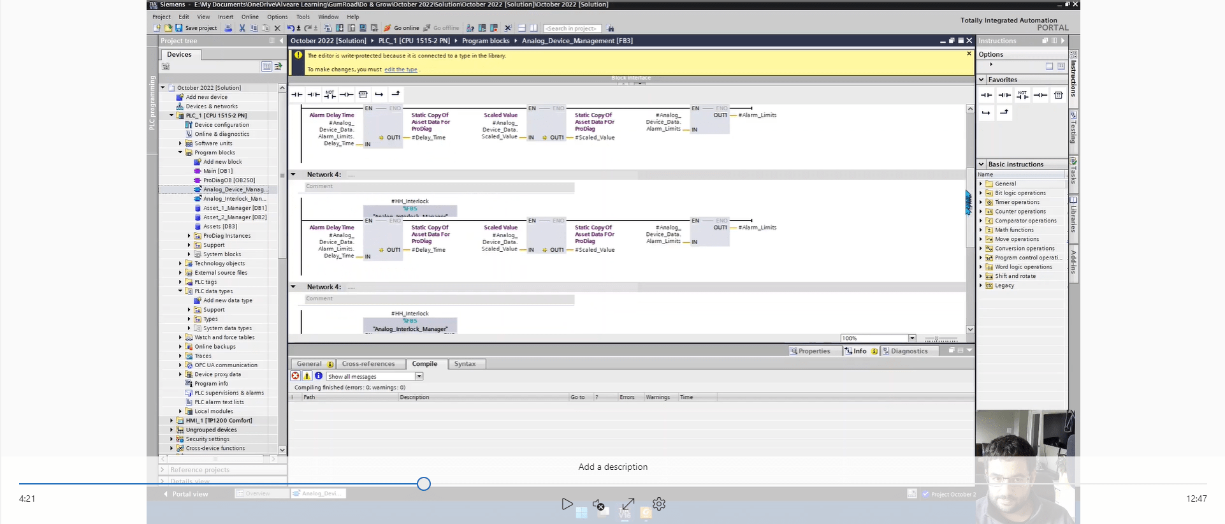Click the edit the type link
Viewport: 1225px width, 524px height.
[400, 69]
